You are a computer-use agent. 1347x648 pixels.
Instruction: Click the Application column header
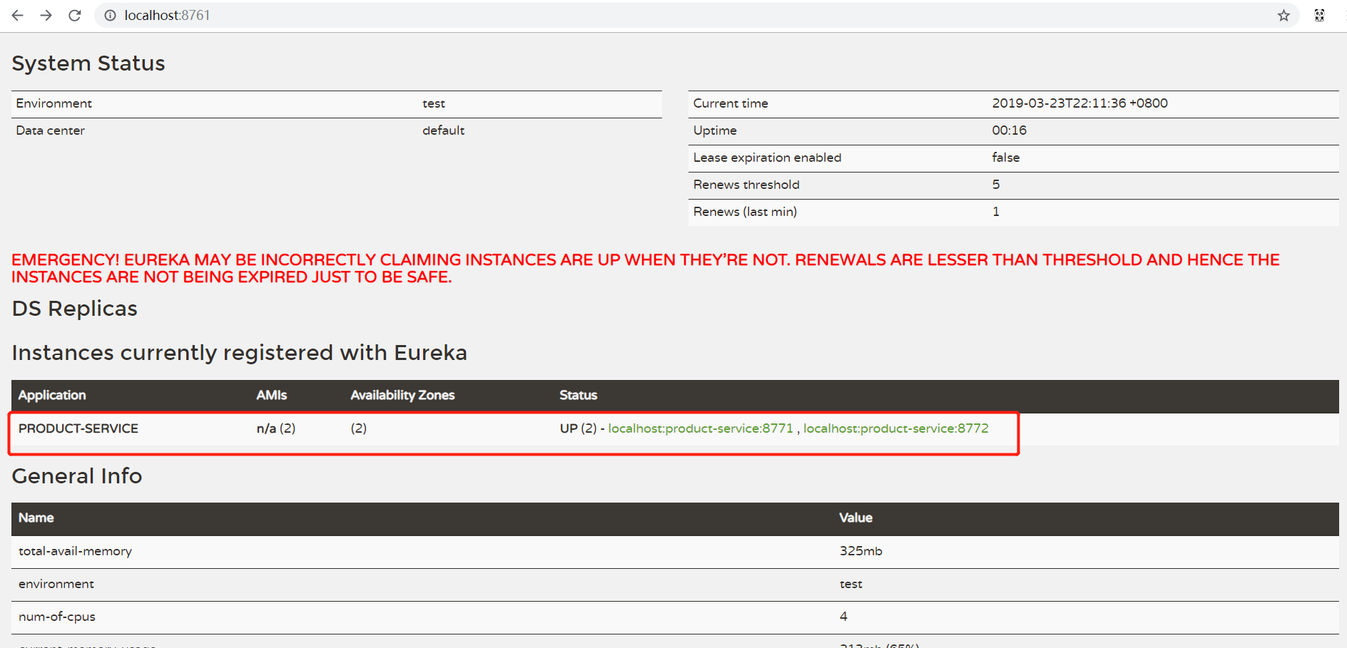pyautogui.click(x=52, y=395)
